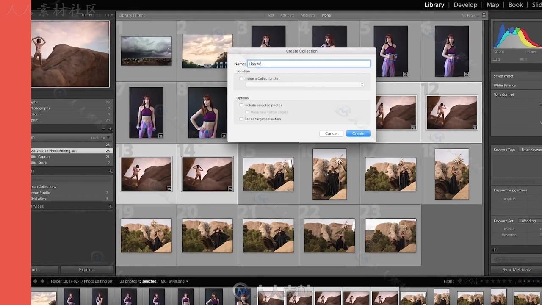
Task: Select grid photo 2 sunset sky thumbnail
Action: [207, 51]
